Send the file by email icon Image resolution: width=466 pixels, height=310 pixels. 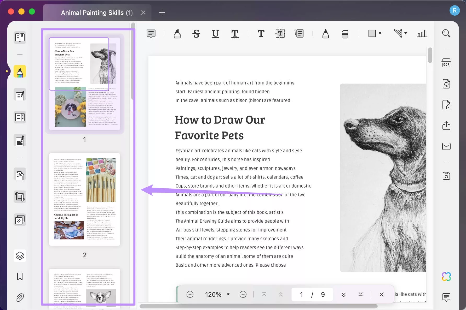coord(446,146)
